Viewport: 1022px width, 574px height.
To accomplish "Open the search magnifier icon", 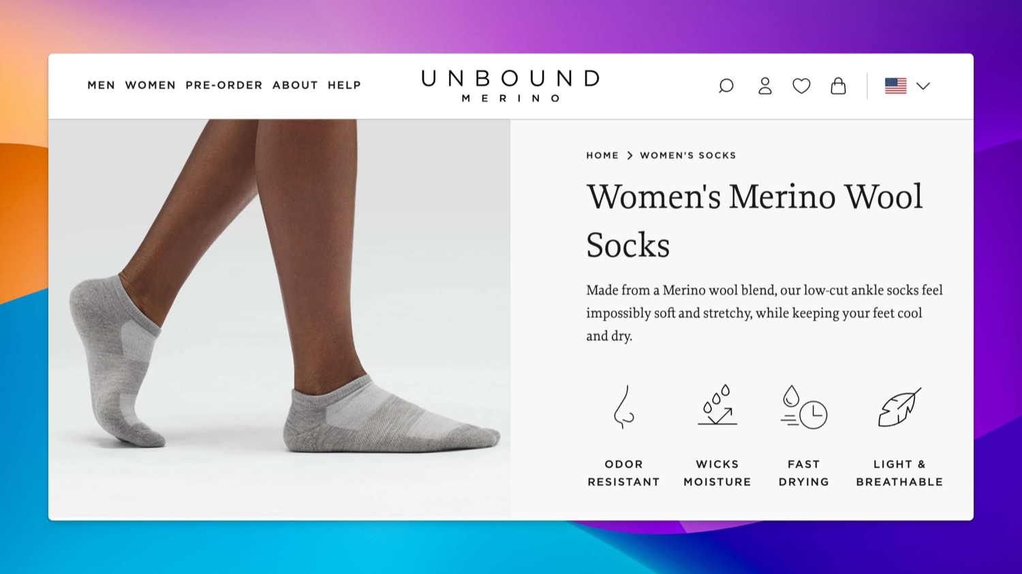I will coord(726,86).
